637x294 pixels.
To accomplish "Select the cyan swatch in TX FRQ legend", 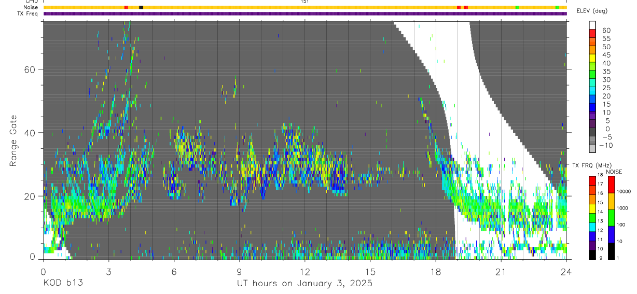I will (x=592, y=227).
